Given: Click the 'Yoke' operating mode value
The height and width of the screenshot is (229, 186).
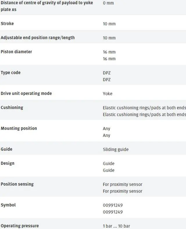Looking at the screenshot, I should coord(108,94).
